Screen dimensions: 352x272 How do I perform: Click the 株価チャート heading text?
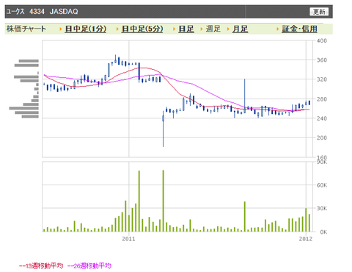pos(26,29)
